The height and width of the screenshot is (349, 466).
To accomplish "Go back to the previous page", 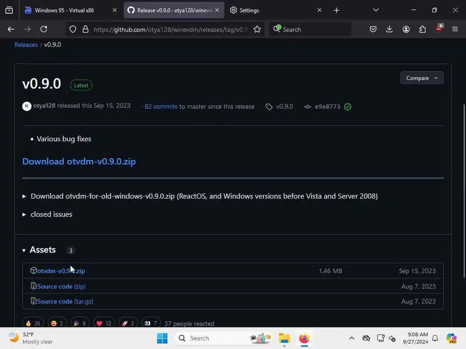I will click(11, 29).
